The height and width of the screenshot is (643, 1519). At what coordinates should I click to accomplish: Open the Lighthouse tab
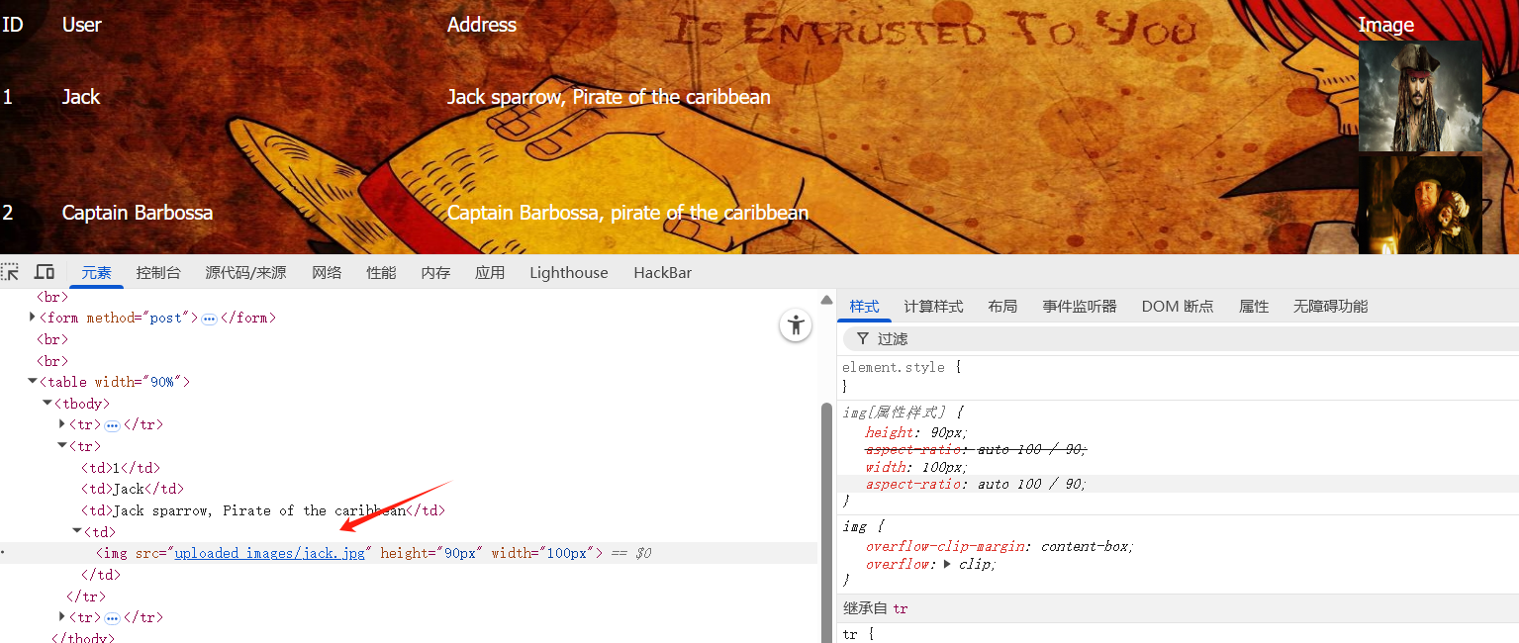click(569, 273)
